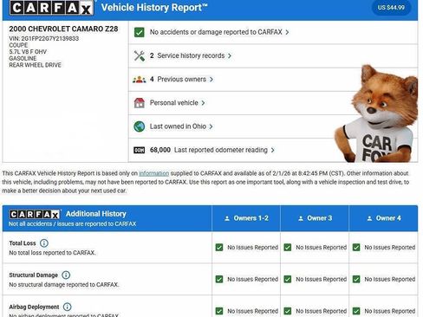423x317 pixels.
Task: Expand the Last reported odometer reading chevron
Action: click(x=272, y=150)
